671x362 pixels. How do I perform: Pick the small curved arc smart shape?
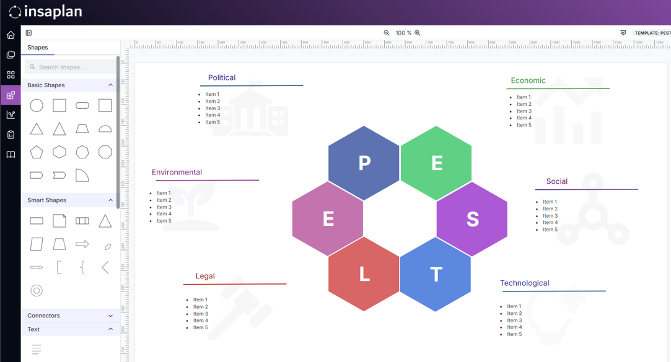108,246
